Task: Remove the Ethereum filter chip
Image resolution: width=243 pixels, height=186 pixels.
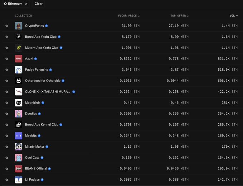Action: pyautogui.click(x=26, y=4)
